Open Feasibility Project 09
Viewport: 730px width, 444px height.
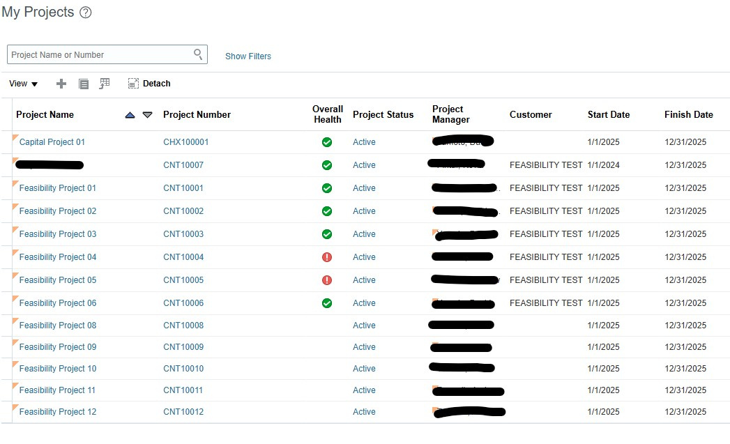click(x=58, y=346)
